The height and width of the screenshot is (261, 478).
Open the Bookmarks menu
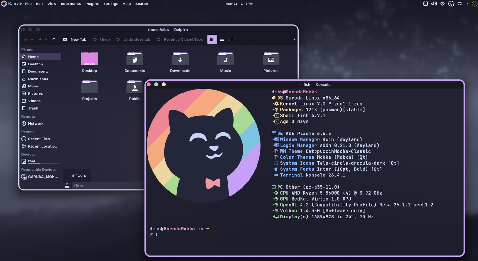coord(71,4)
